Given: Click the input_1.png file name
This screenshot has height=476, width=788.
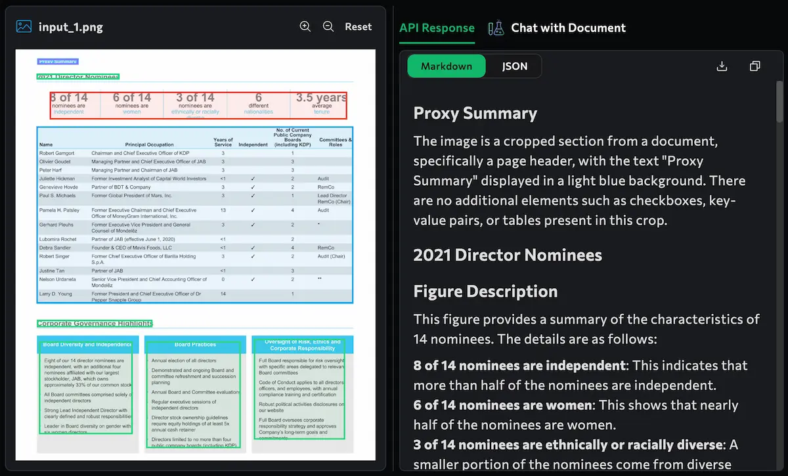Looking at the screenshot, I should point(70,27).
